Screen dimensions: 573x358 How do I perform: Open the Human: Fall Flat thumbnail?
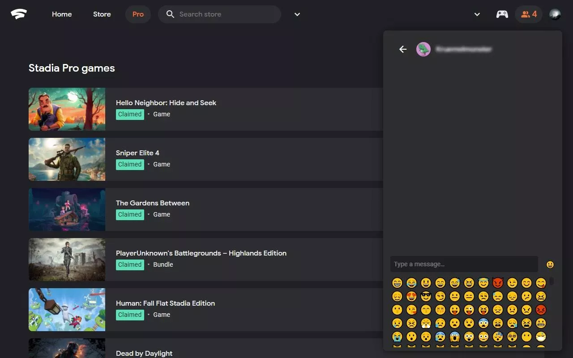(x=67, y=310)
